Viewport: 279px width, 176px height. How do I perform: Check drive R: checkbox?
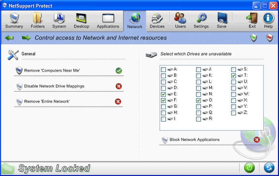tap(198, 119)
